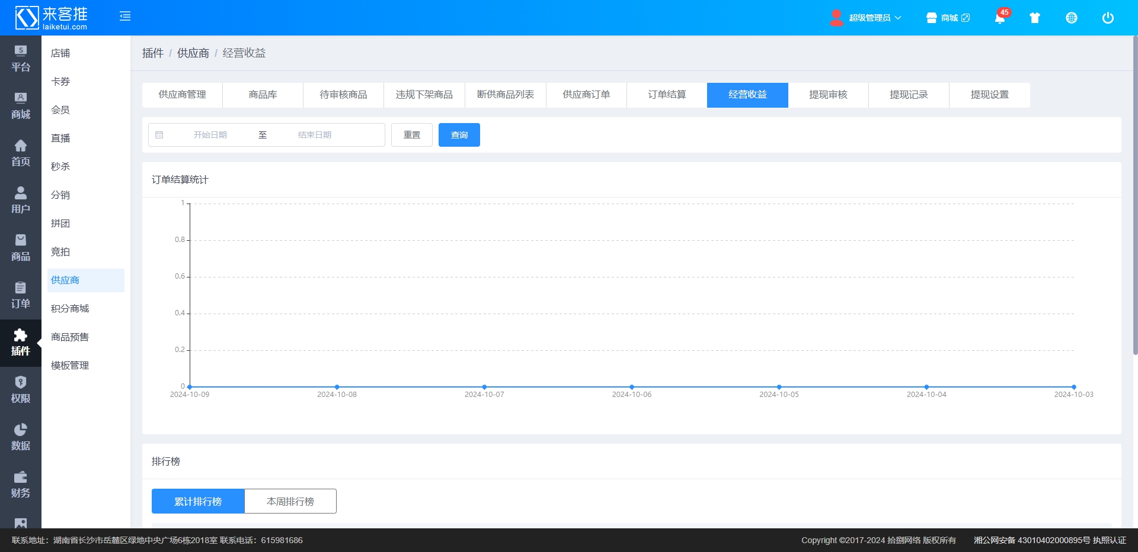Open the 财务 wallet section

coord(21,484)
